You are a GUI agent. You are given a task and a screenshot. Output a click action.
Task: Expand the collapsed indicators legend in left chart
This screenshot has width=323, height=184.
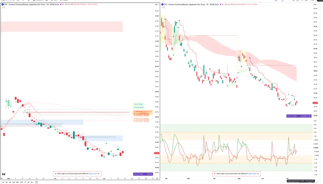pos(3,7)
